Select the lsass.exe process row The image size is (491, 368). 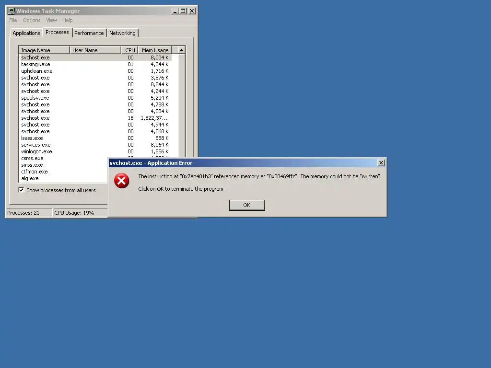(x=96, y=138)
